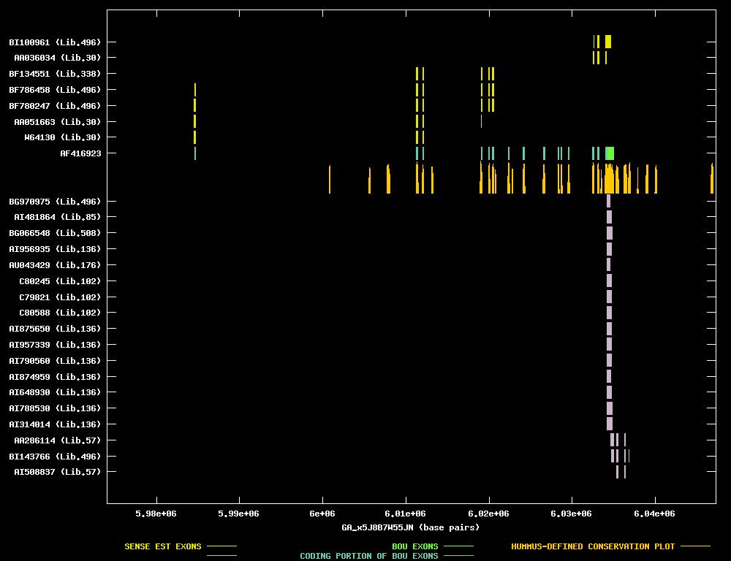Click the lavender exon bar in AI481864 row
Screen dimensions: 731x561
click(x=609, y=217)
